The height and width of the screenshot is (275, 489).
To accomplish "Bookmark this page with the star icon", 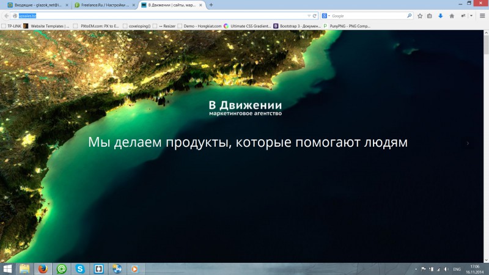I will coord(420,16).
